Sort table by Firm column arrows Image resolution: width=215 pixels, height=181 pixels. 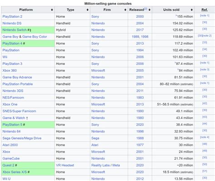click(125, 10)
